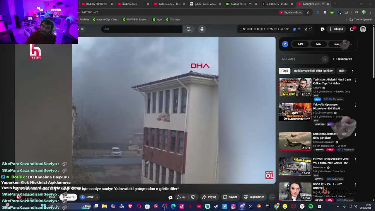Click the YouTube search input field
The image size is (375, 211).
142,29
